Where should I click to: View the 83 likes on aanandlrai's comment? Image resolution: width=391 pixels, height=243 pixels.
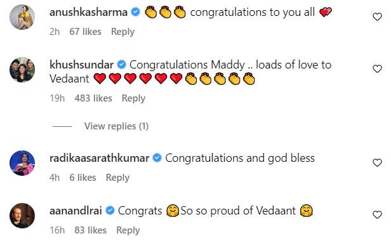(x=91, y=230)
